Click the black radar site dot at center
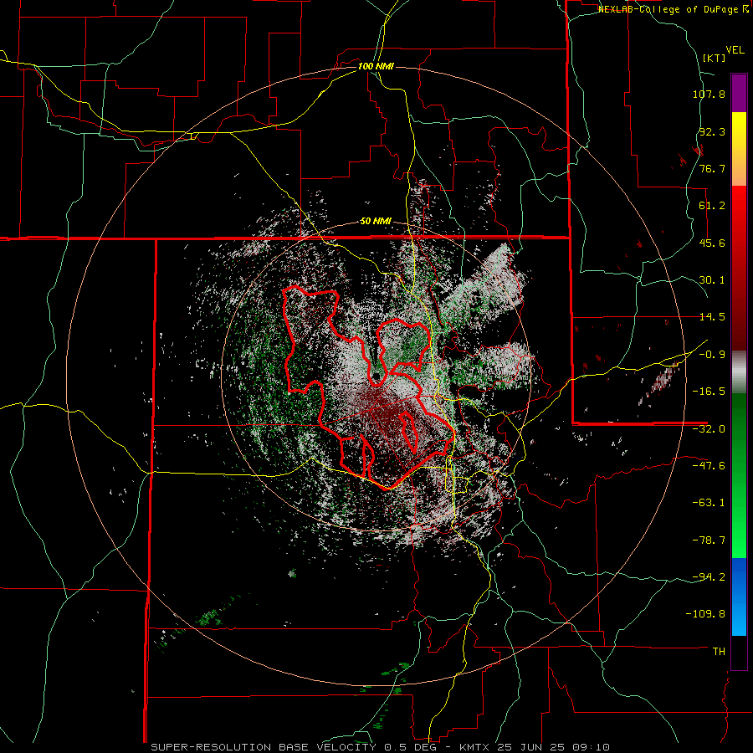Screen dimensions: 753x753 (x=377, y=375)
